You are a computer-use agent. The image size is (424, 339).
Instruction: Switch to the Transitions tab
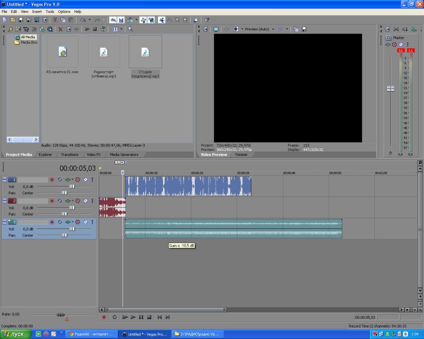tap(69, 154)
